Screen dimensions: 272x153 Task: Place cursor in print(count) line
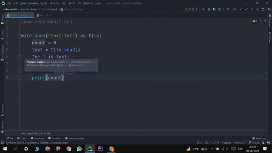coord(48,78)
